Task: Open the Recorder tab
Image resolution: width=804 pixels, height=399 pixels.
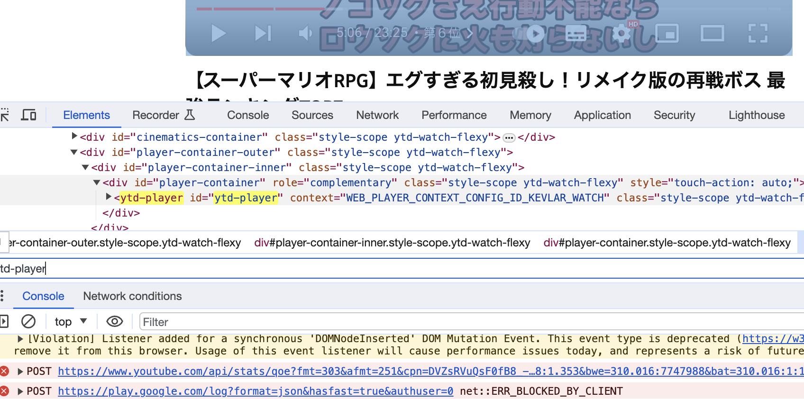Action: 164,115
